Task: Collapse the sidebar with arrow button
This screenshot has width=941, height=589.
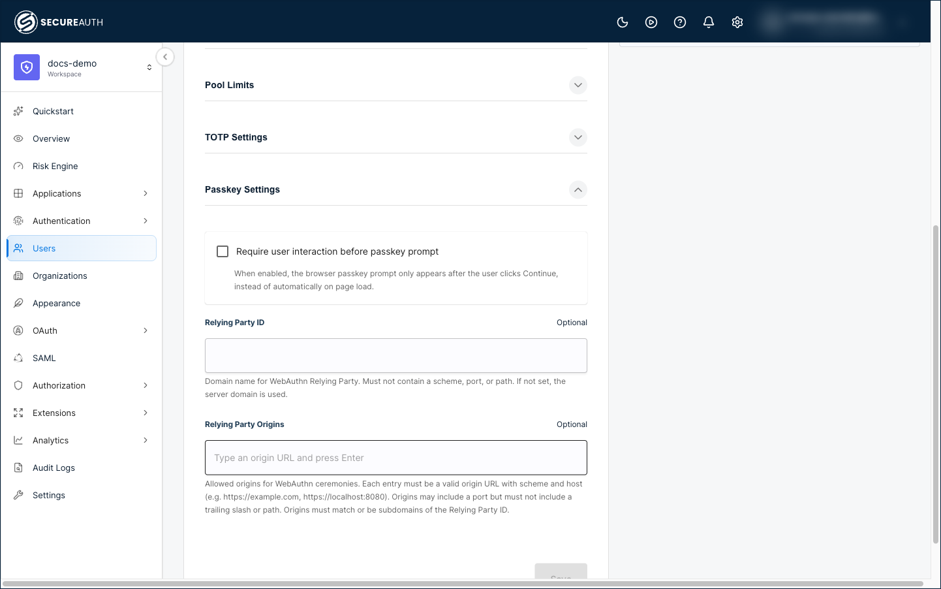Action: 165,57
